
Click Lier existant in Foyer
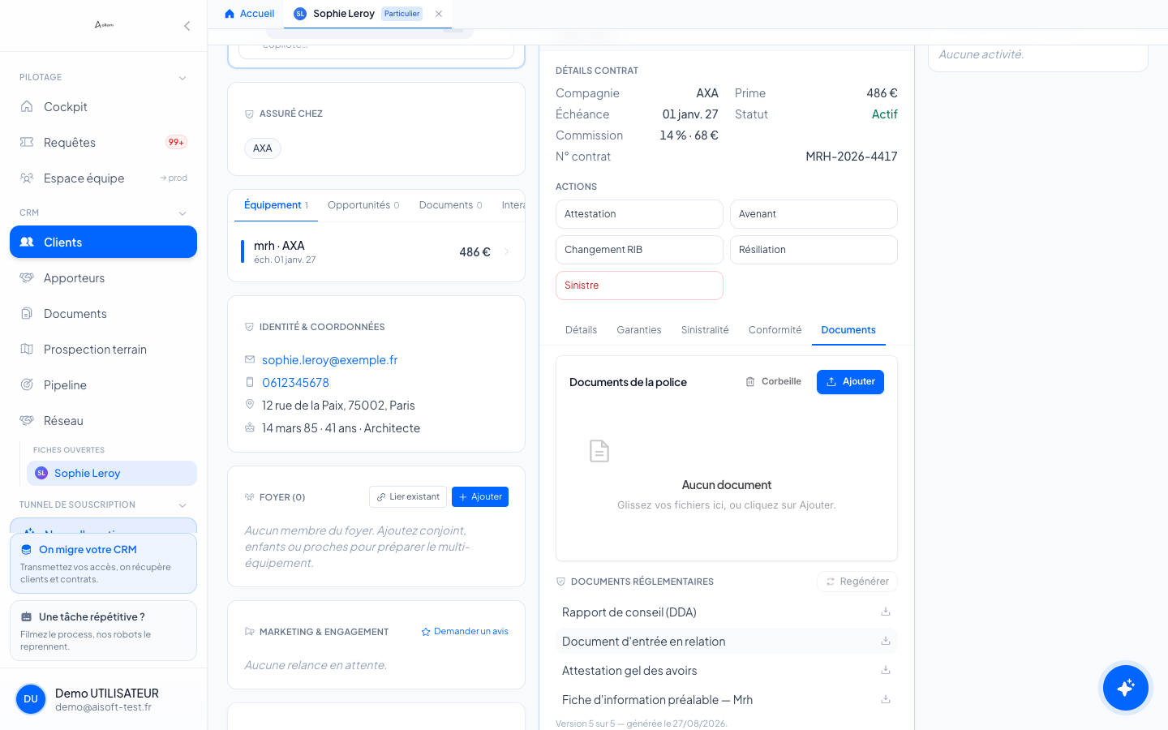pyautogui.click(x=408, y=497)
